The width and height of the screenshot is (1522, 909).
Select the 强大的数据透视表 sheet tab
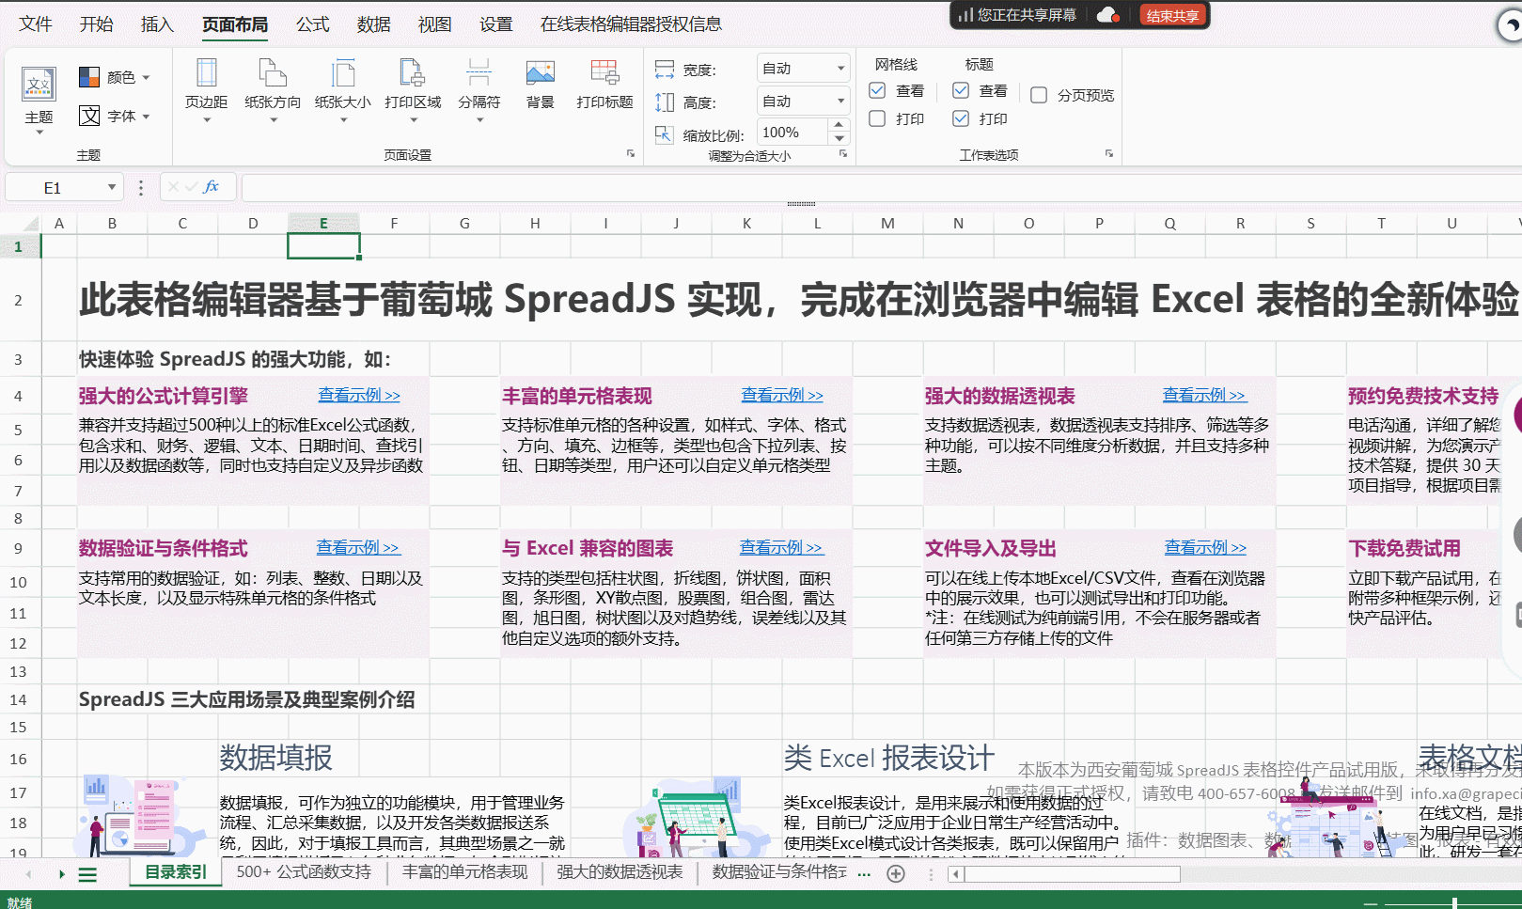tap(620, 872)
